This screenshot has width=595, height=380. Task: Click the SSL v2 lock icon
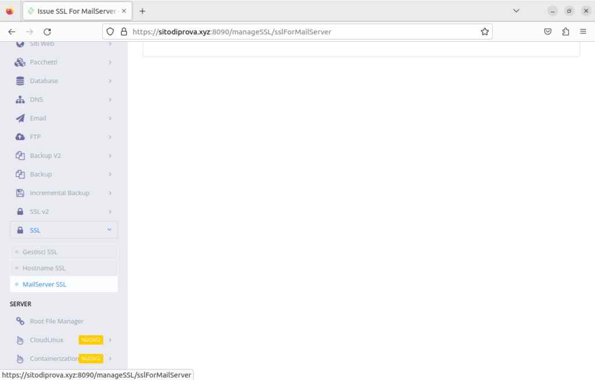click(20, 211)
